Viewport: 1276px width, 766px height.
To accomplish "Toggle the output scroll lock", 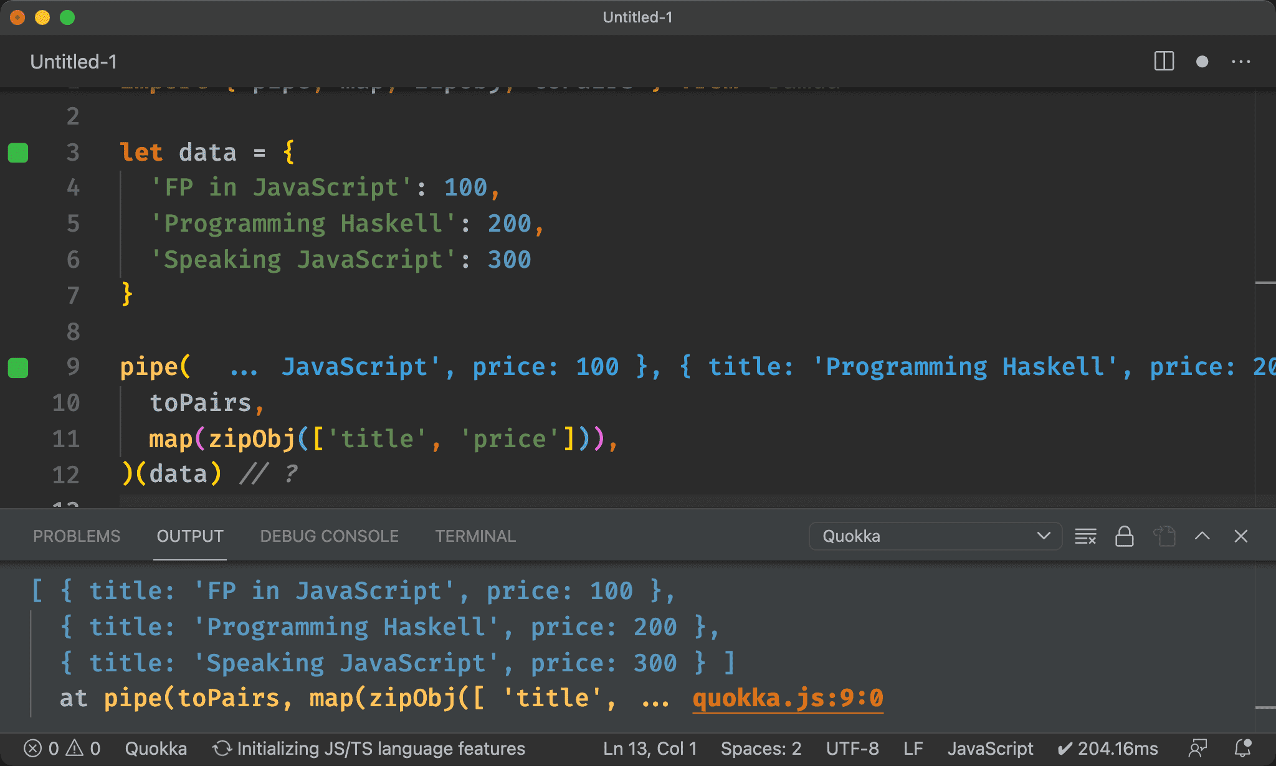I will tap(1124, 536).
